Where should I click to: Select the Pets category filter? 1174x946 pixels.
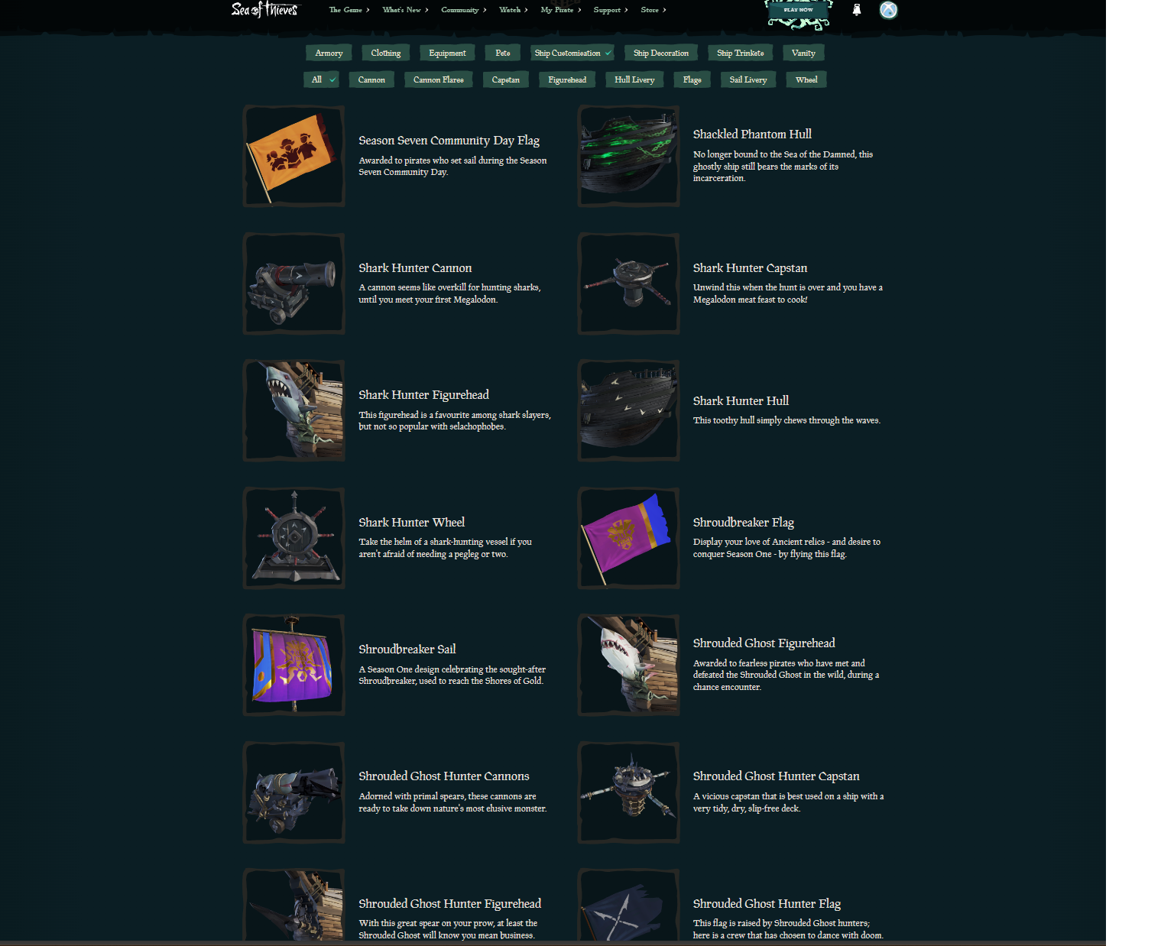(x=502, y=53)
